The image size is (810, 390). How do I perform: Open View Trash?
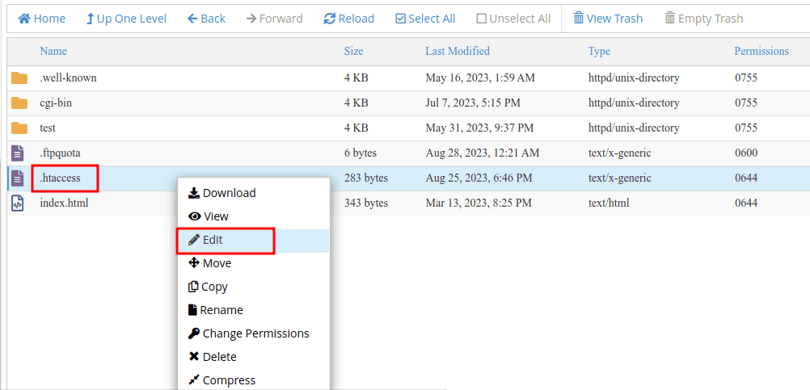608,19
